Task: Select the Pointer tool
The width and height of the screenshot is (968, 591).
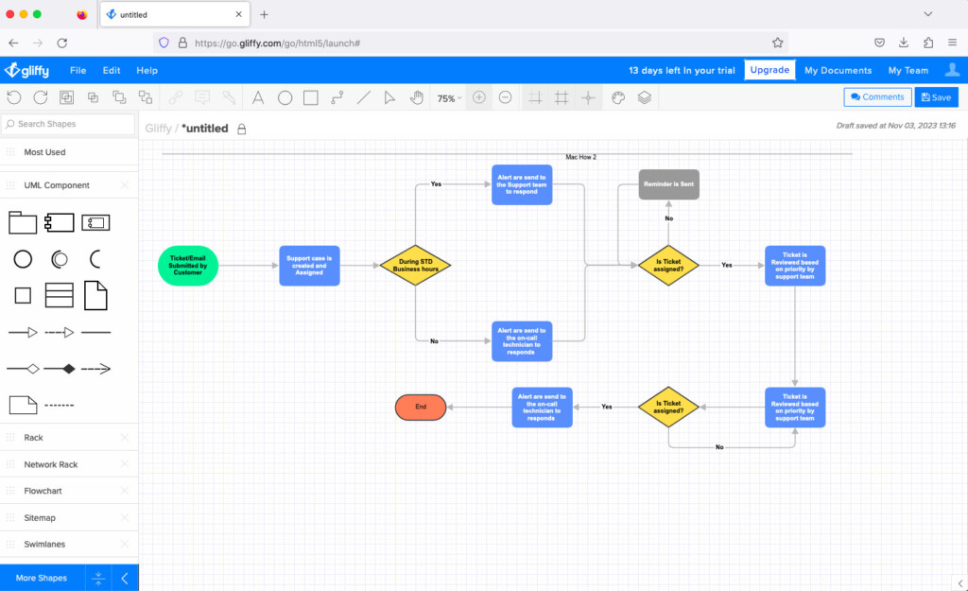Action: pos(389,97)
